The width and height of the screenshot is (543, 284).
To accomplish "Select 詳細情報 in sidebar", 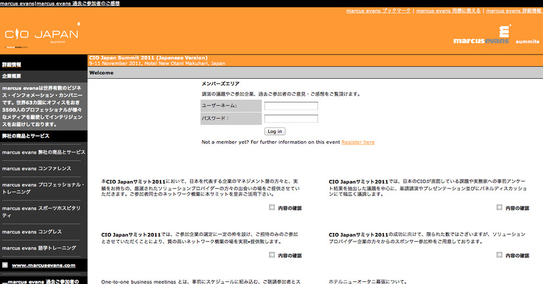I will click(11, 65).
